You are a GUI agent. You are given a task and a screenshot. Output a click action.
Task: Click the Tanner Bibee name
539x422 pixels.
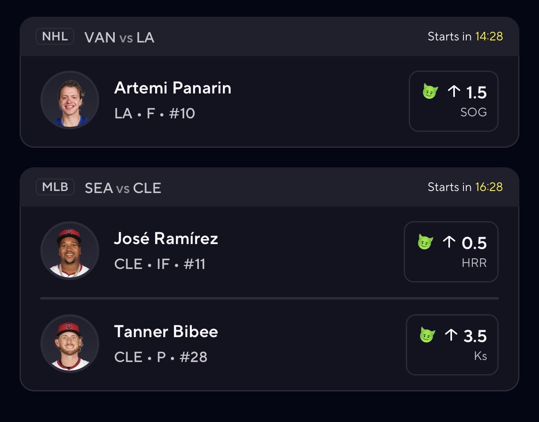pos(166,331)
